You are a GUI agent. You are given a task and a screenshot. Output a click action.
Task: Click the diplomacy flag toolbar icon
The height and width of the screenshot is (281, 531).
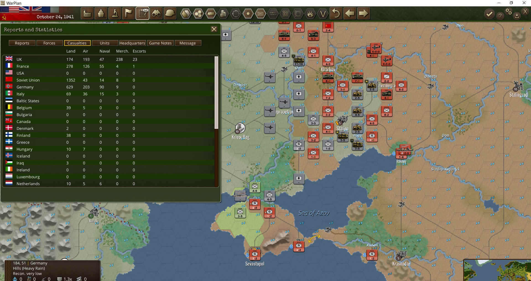[129, 13]
